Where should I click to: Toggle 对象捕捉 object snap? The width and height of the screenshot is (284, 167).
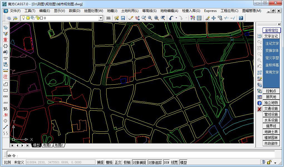[139, 162]
